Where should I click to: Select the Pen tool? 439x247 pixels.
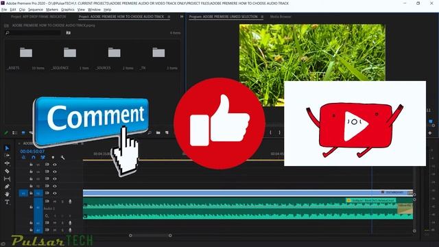(x=7, y=186)
